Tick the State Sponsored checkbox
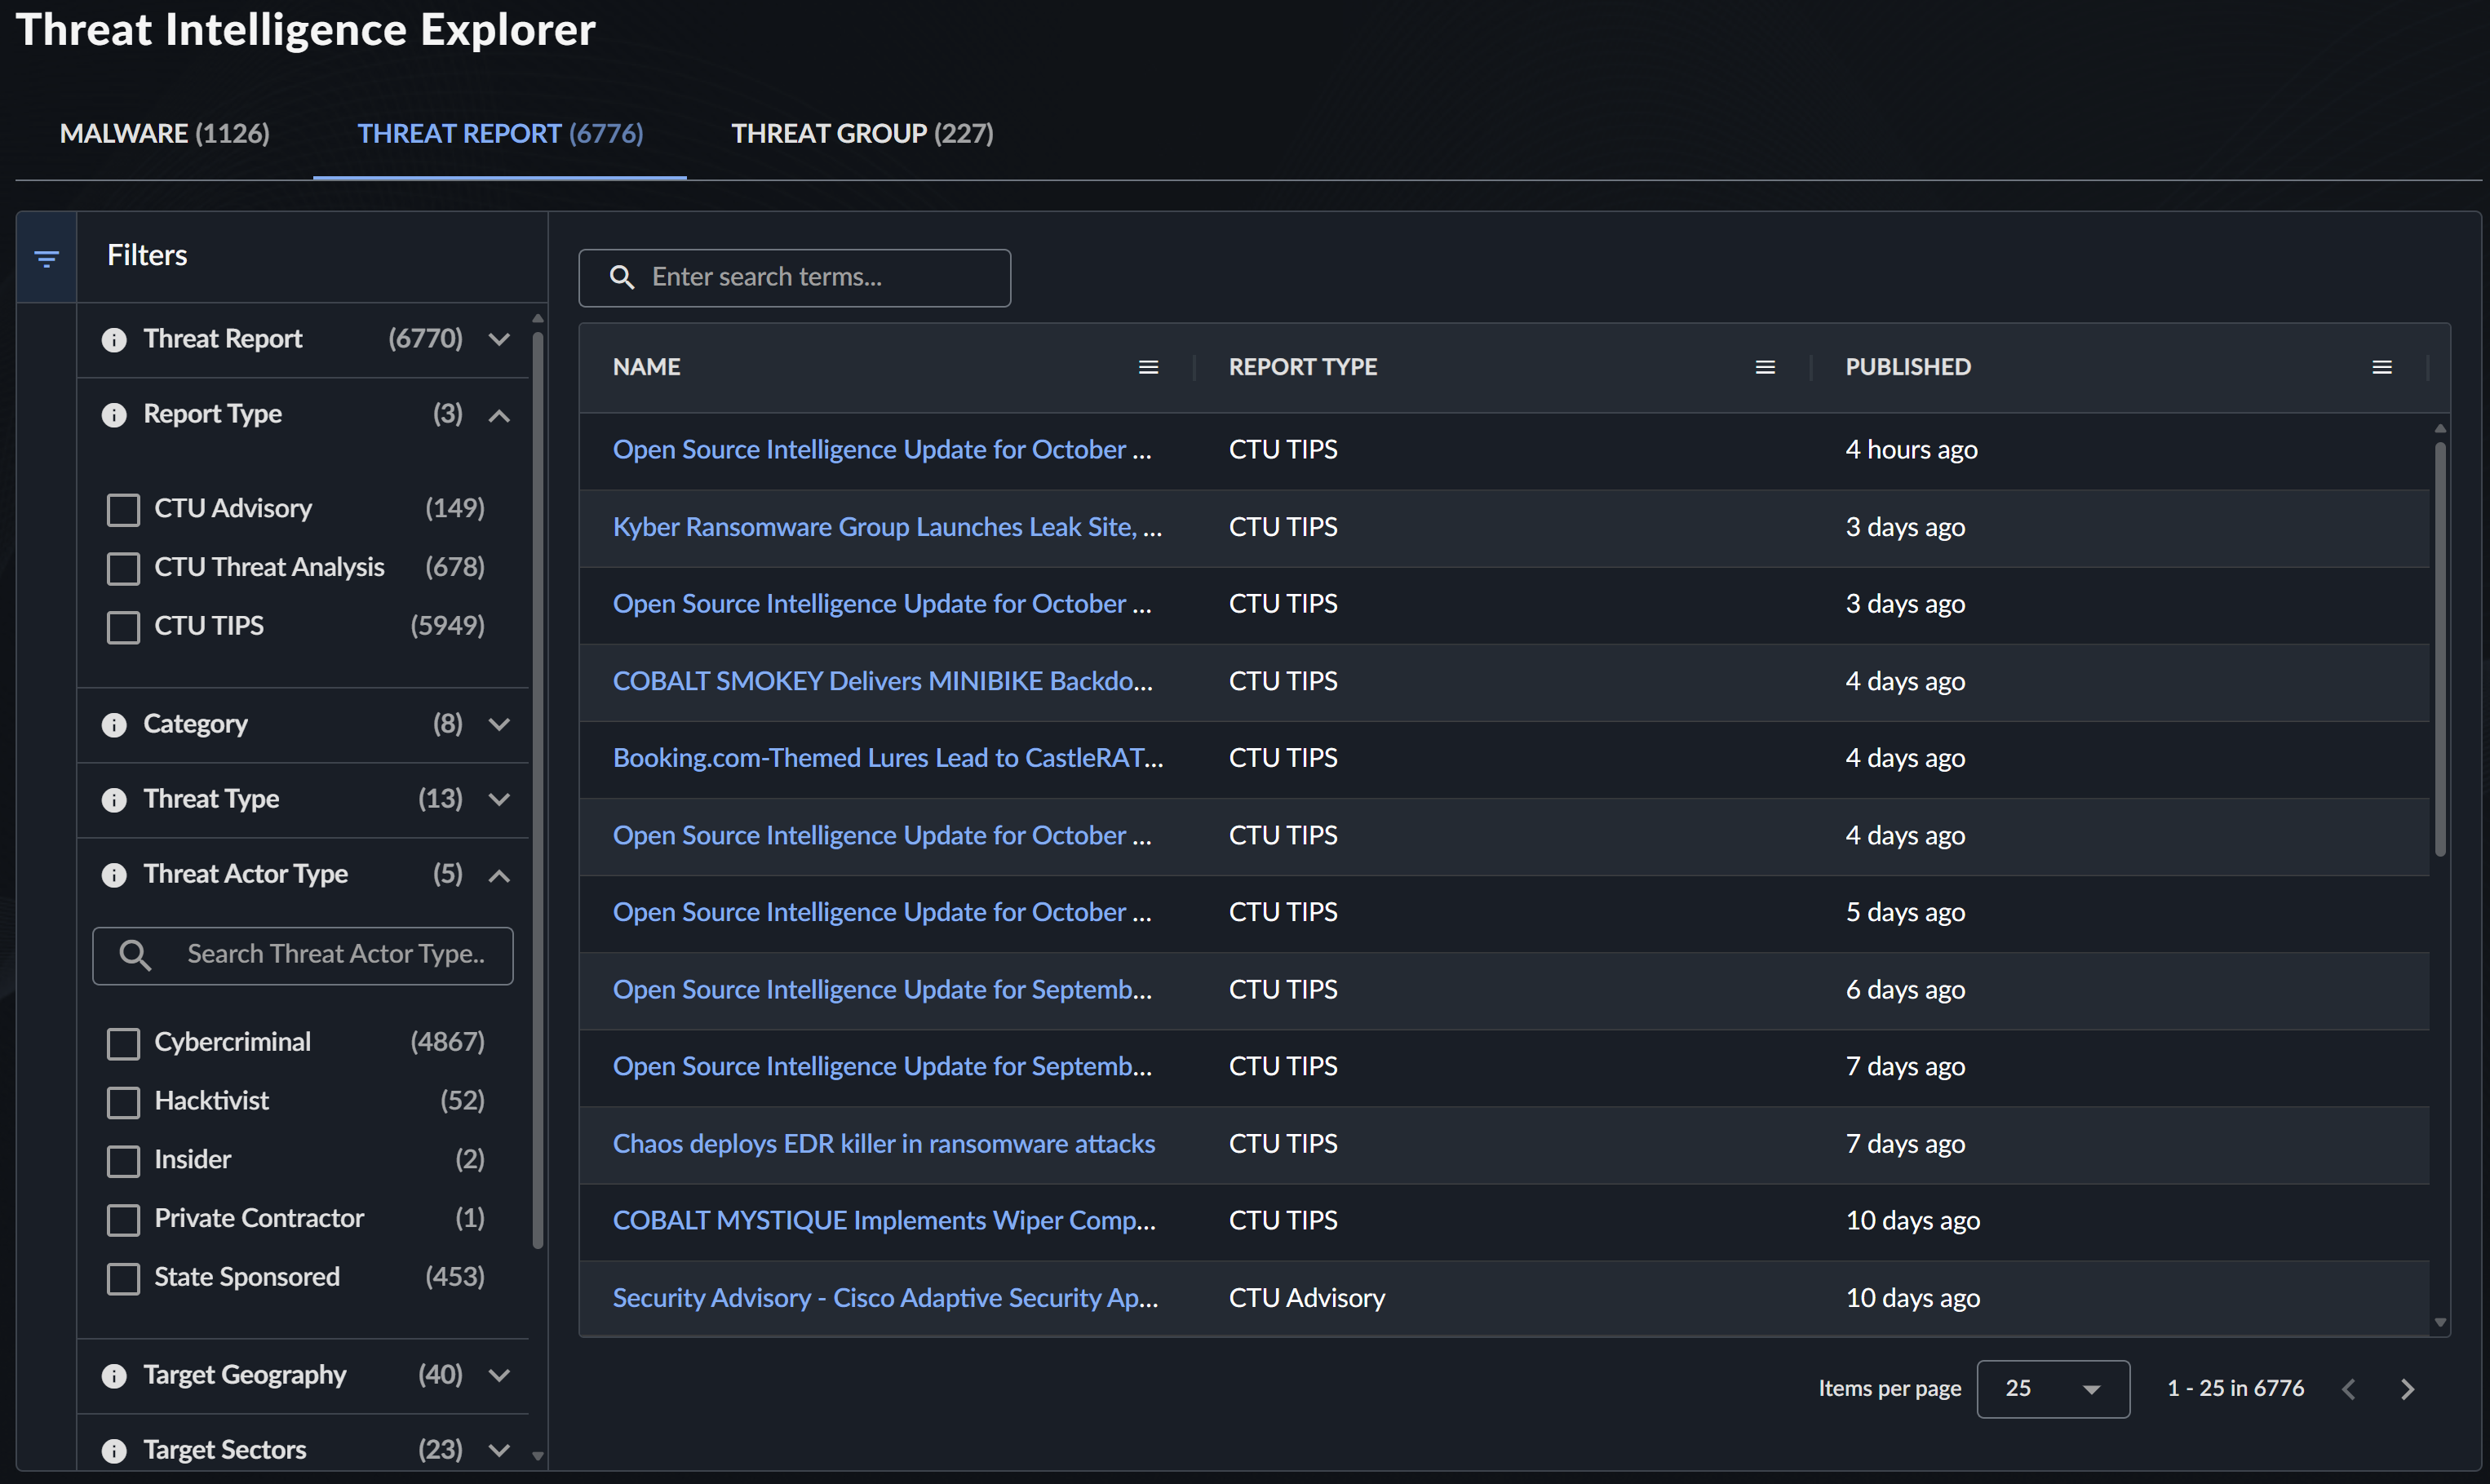 (123, 1278)
